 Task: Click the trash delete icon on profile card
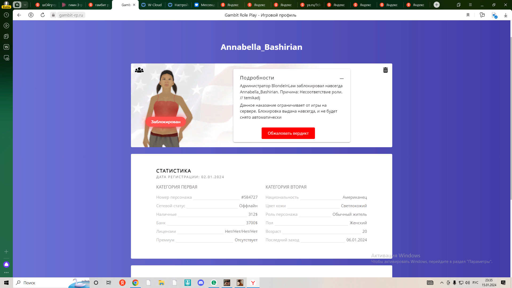pos(385,70)
